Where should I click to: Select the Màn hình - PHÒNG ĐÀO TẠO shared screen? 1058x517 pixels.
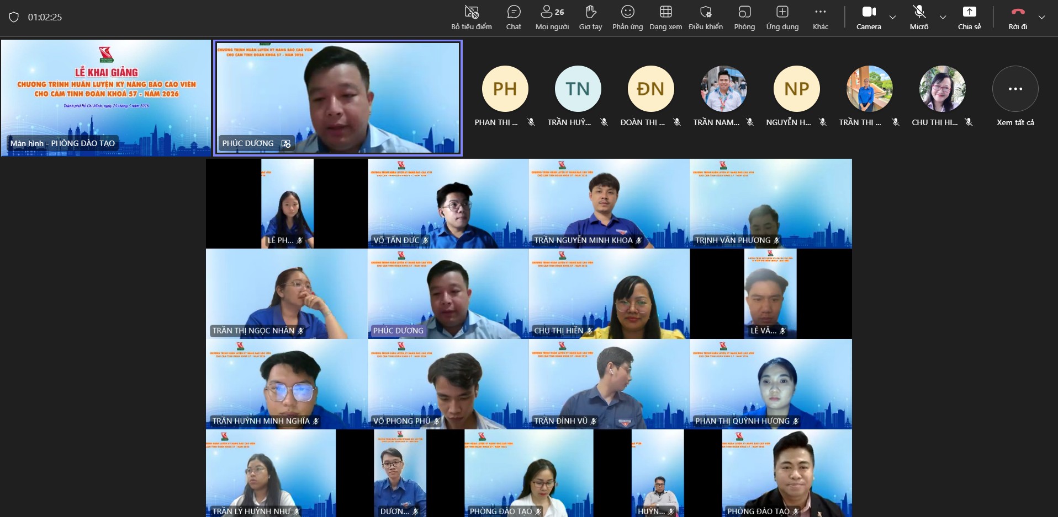[x=106, y=98]
